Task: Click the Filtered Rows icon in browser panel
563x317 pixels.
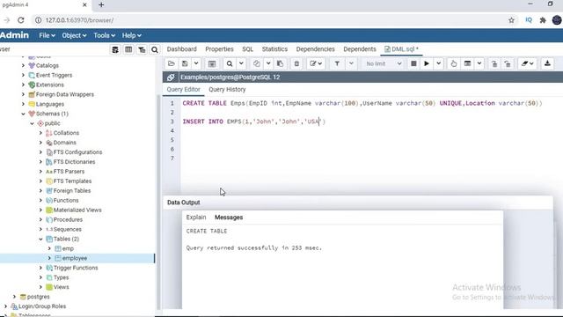Action: click(x=142, y=49)
